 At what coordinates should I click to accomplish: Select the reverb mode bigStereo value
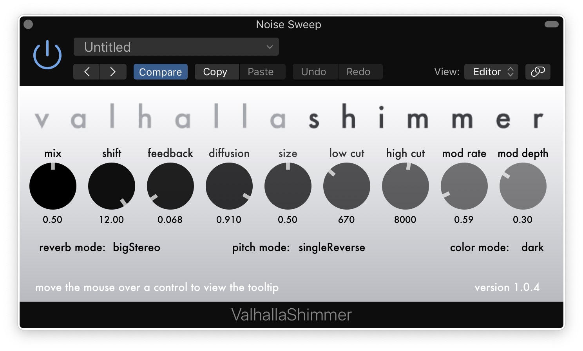136,248
